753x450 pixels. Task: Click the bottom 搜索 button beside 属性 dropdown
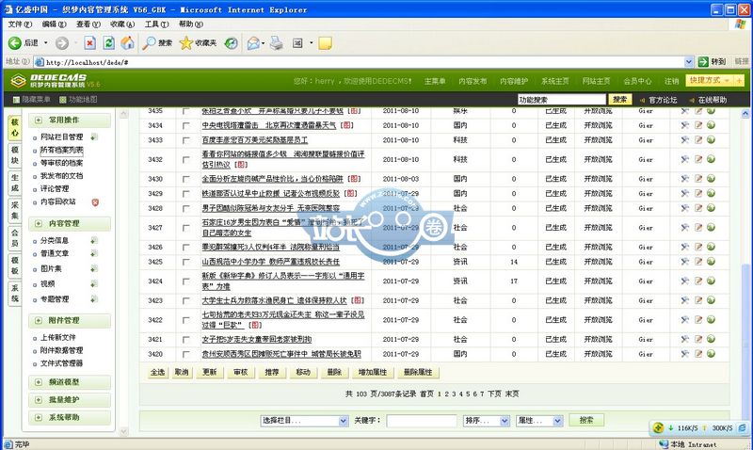pos(585,420)
